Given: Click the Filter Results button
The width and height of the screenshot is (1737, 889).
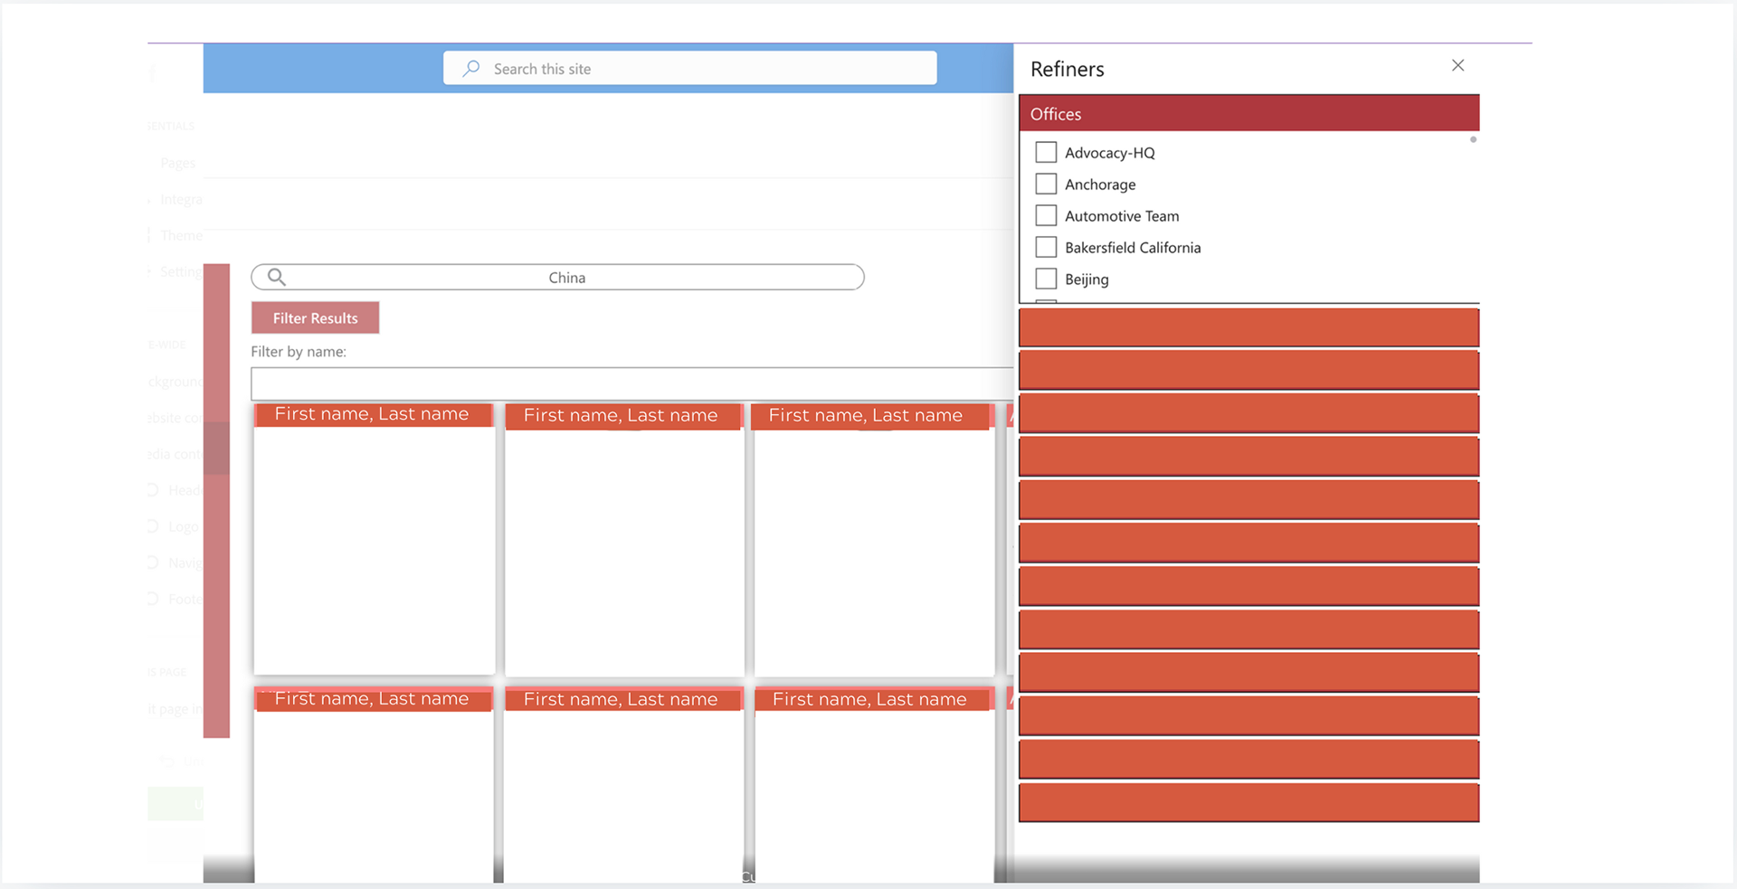Looking at the screenshot, I should click(315, 317).
